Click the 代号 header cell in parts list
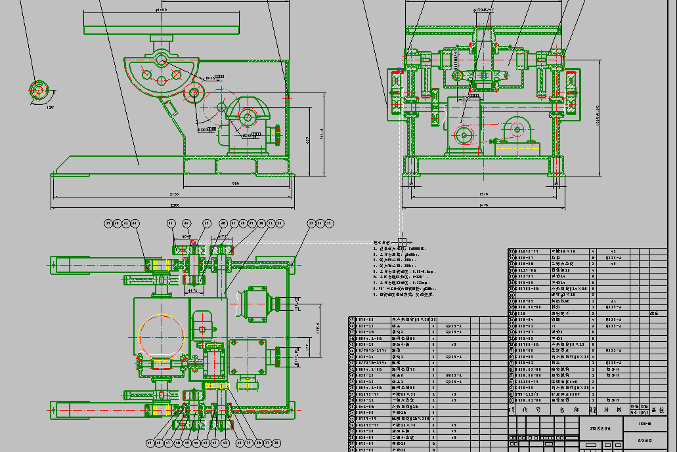Screen dimensions: 677x452 tap(531, 409)
